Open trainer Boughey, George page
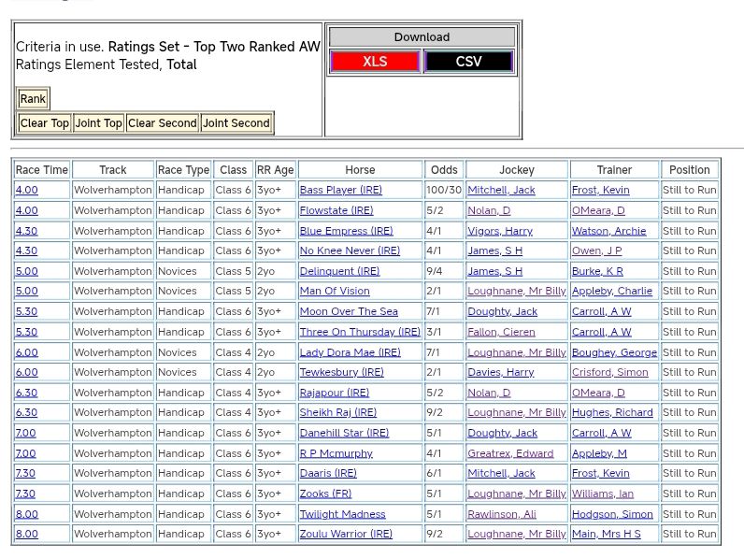Screen dimensions: 744x558 (x=614, y=352)
